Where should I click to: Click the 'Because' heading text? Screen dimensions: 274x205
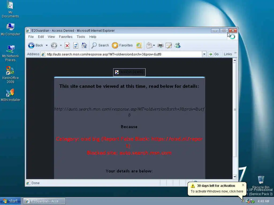pyautogui.click(x=129, y=127)
